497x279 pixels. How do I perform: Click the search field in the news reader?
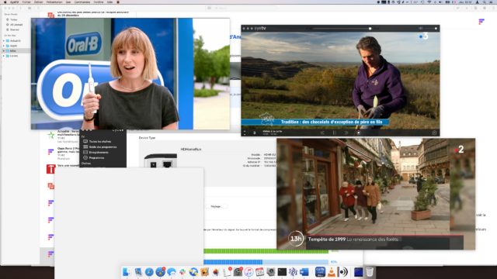click(x=245, y=8)
